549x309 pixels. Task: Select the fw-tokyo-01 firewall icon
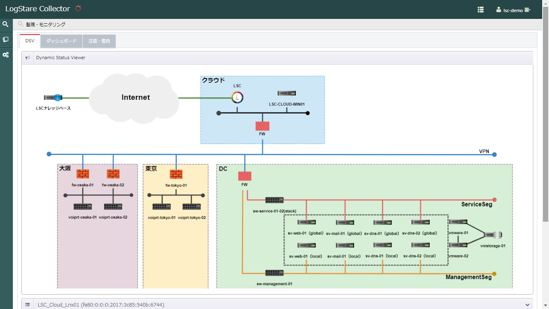(176, 174)
